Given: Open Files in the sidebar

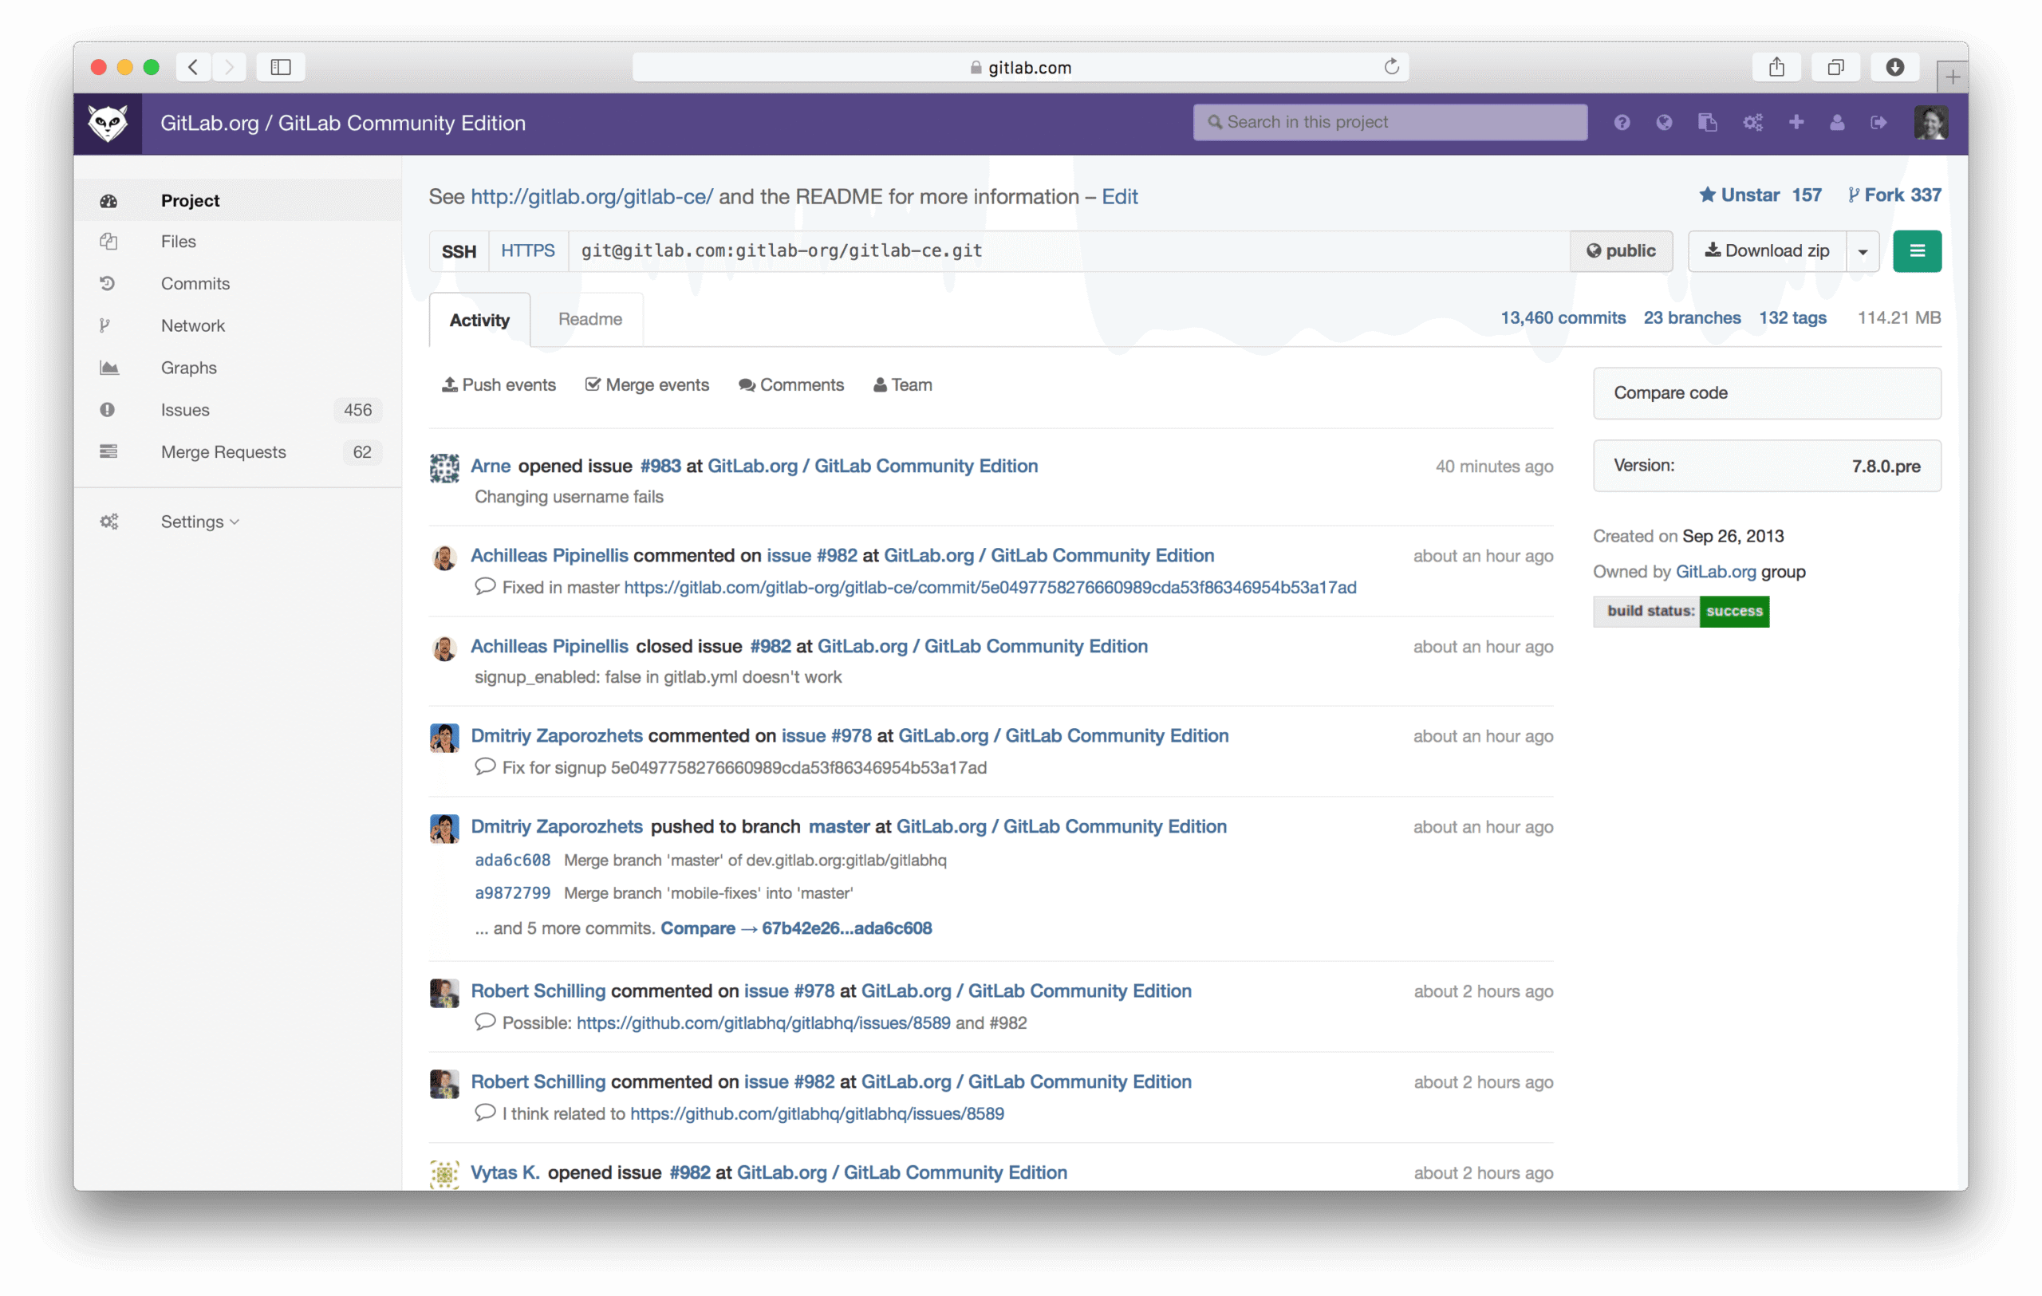Looking at the screenshot, I should coord(178,242).
